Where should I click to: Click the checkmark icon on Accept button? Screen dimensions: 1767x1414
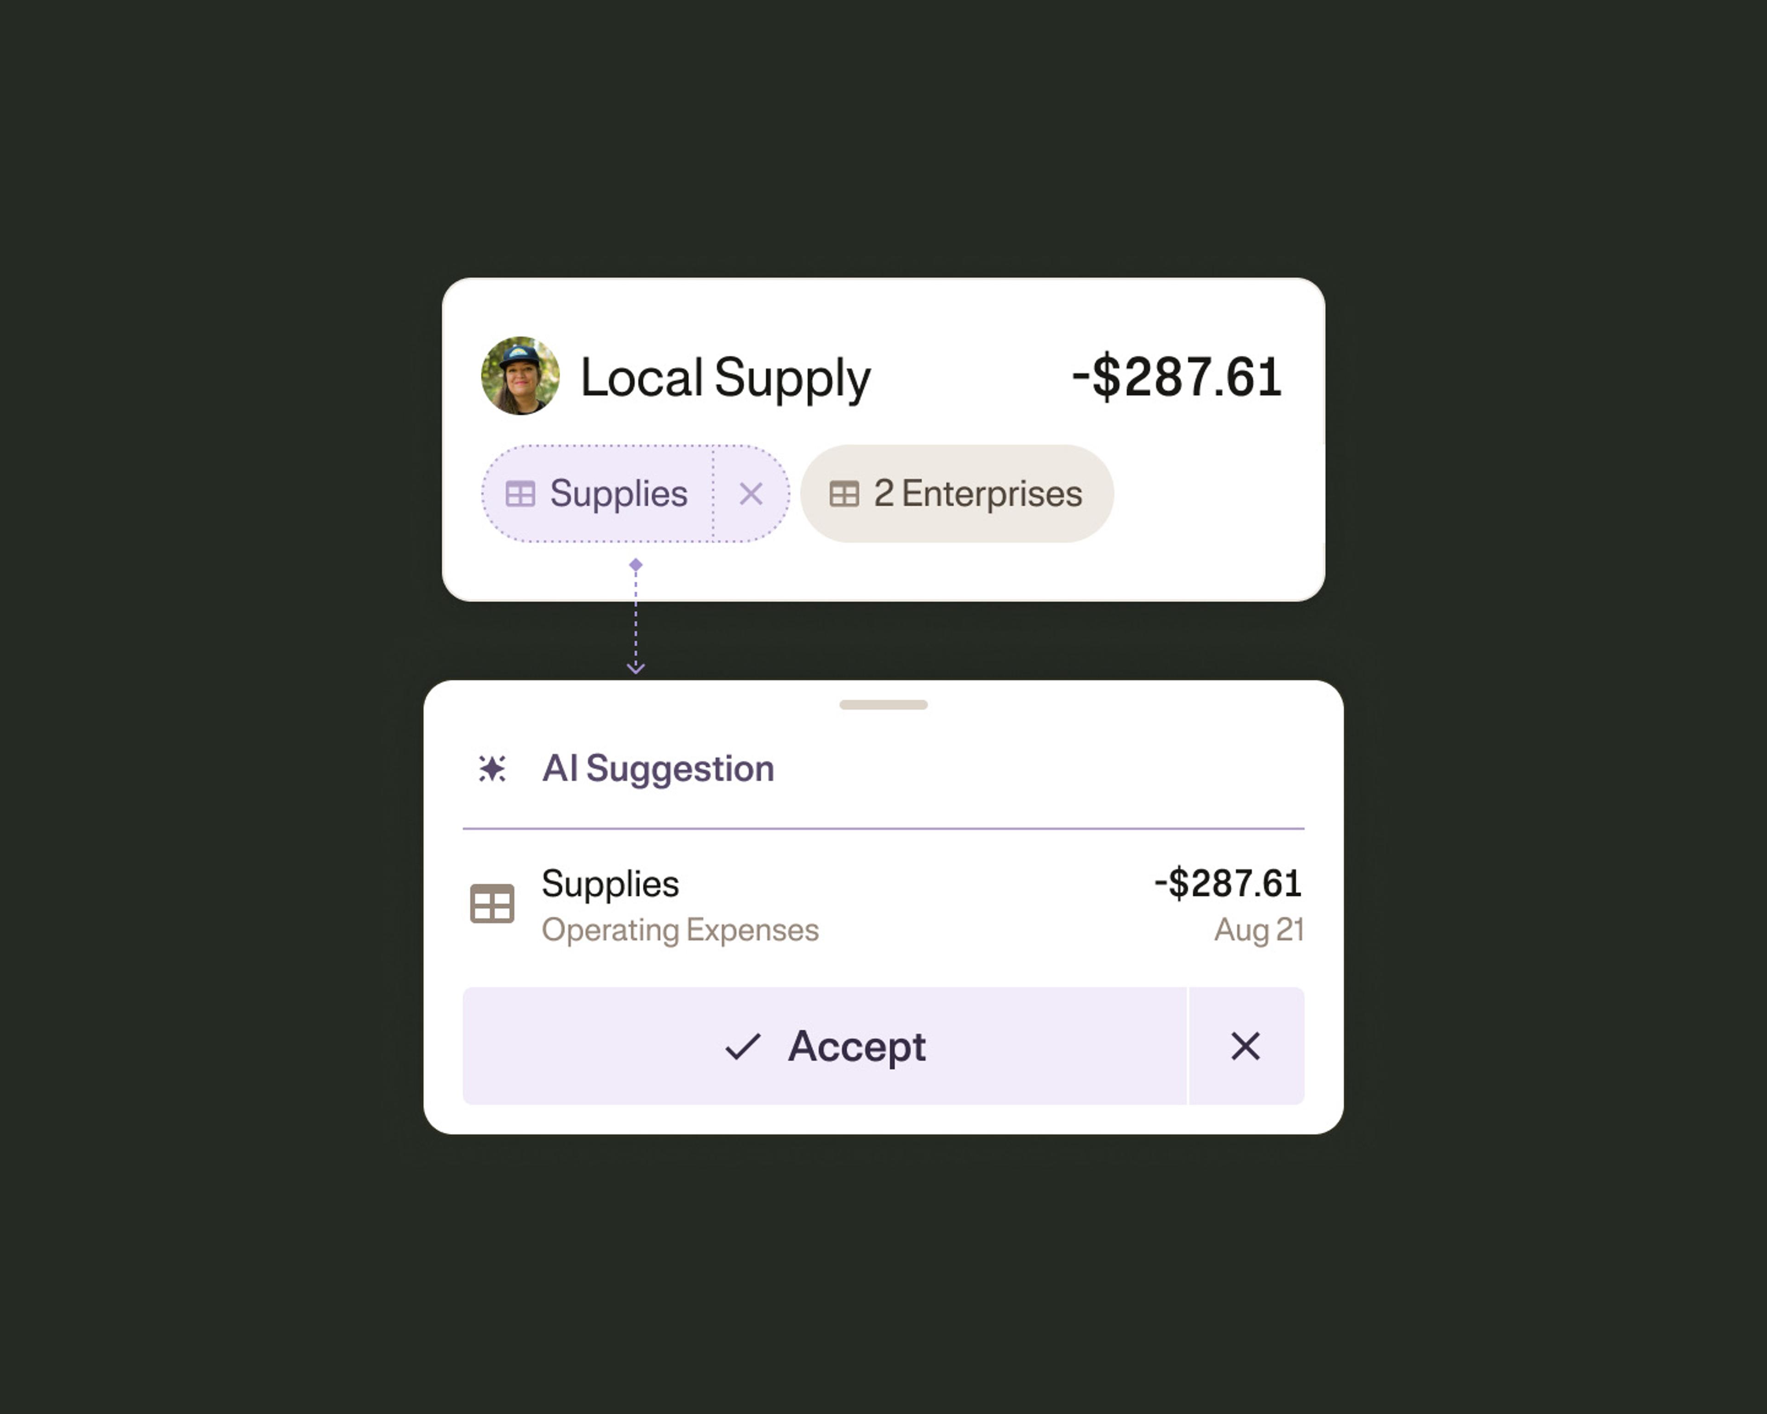pyautogui.click(x=743, y=1047)
